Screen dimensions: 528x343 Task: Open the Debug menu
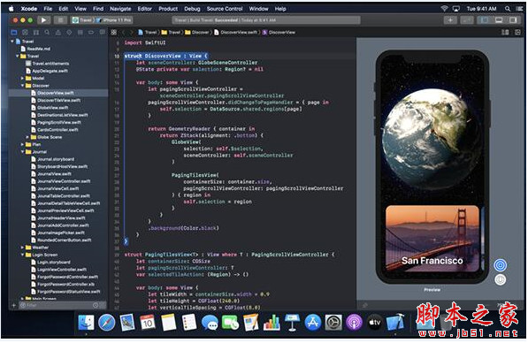coord(192,9)
